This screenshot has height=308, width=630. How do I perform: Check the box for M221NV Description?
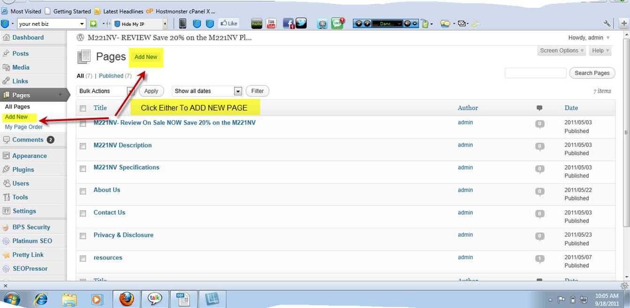click(83, 146)
